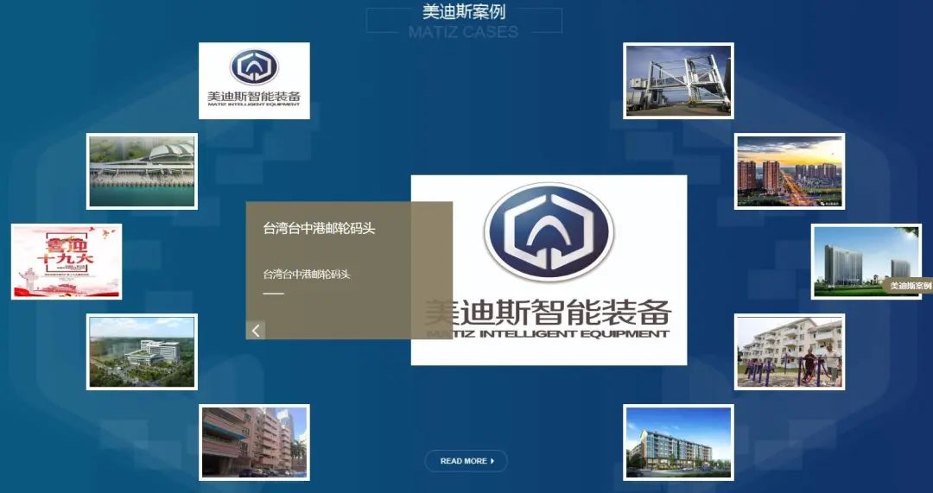Viewport: 933px width, 493px height.
Task: Open the cruise terminal aerial view thumbnail
Action: 142,171
